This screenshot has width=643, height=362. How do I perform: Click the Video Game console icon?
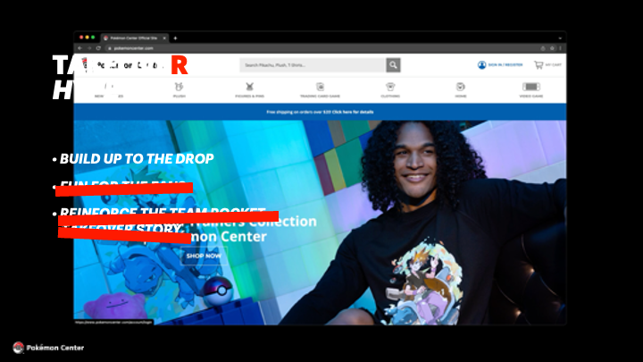coord(531,87)
